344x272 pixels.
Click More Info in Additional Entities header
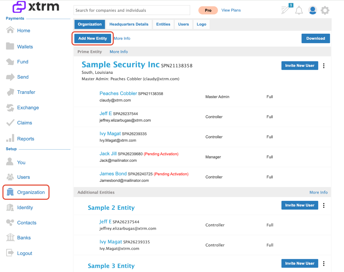[319, 192]
